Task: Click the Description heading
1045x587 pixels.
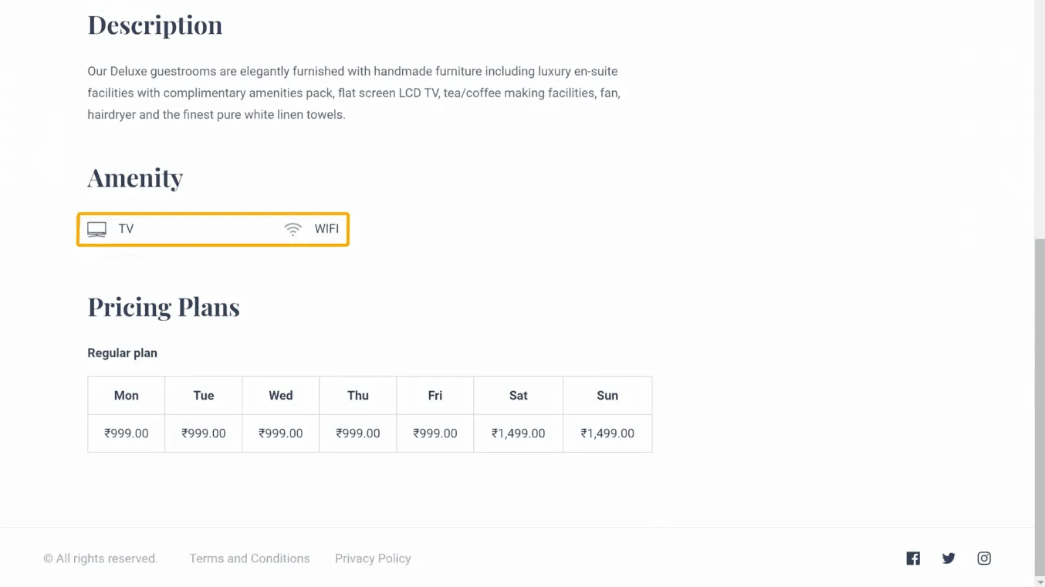Action: point(155,25)
